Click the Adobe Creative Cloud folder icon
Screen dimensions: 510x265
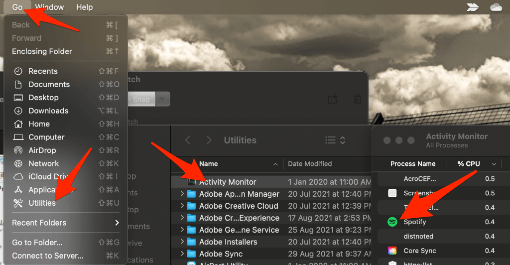[x=192, y=206]
